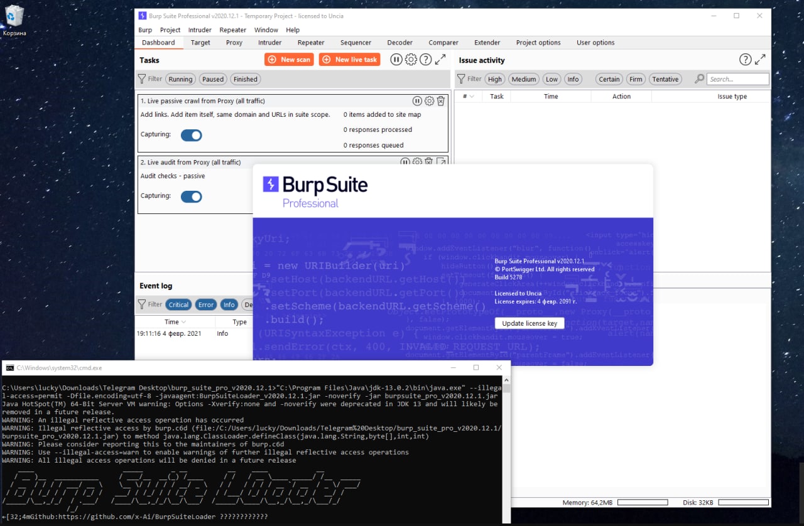Open Live audit task details in a new window
The image size is (804, 526).
pos(442,162)
